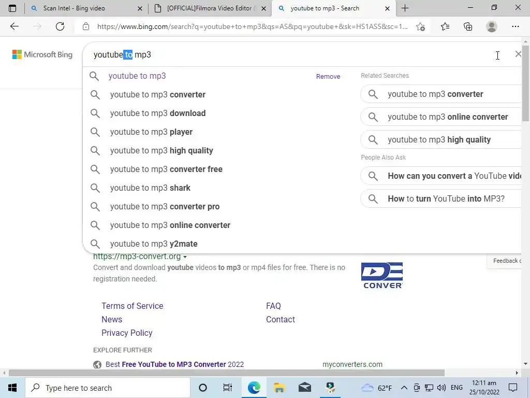Go back to the previous page

click(14, 26)
